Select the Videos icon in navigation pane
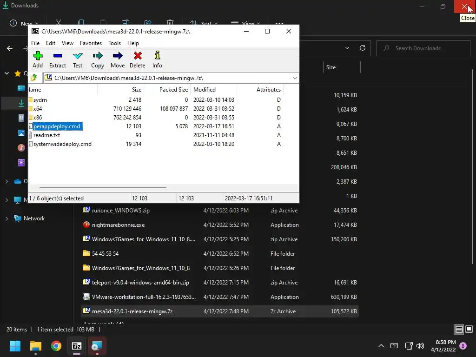Viewport: 476px width, 357px height. coord(21,163)
